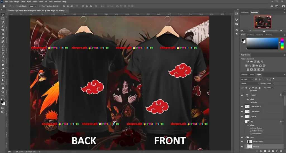This screenshot has width=286, height=153.
Task: Select the Paint Bucket tool
Action: [x=3, y=61]
